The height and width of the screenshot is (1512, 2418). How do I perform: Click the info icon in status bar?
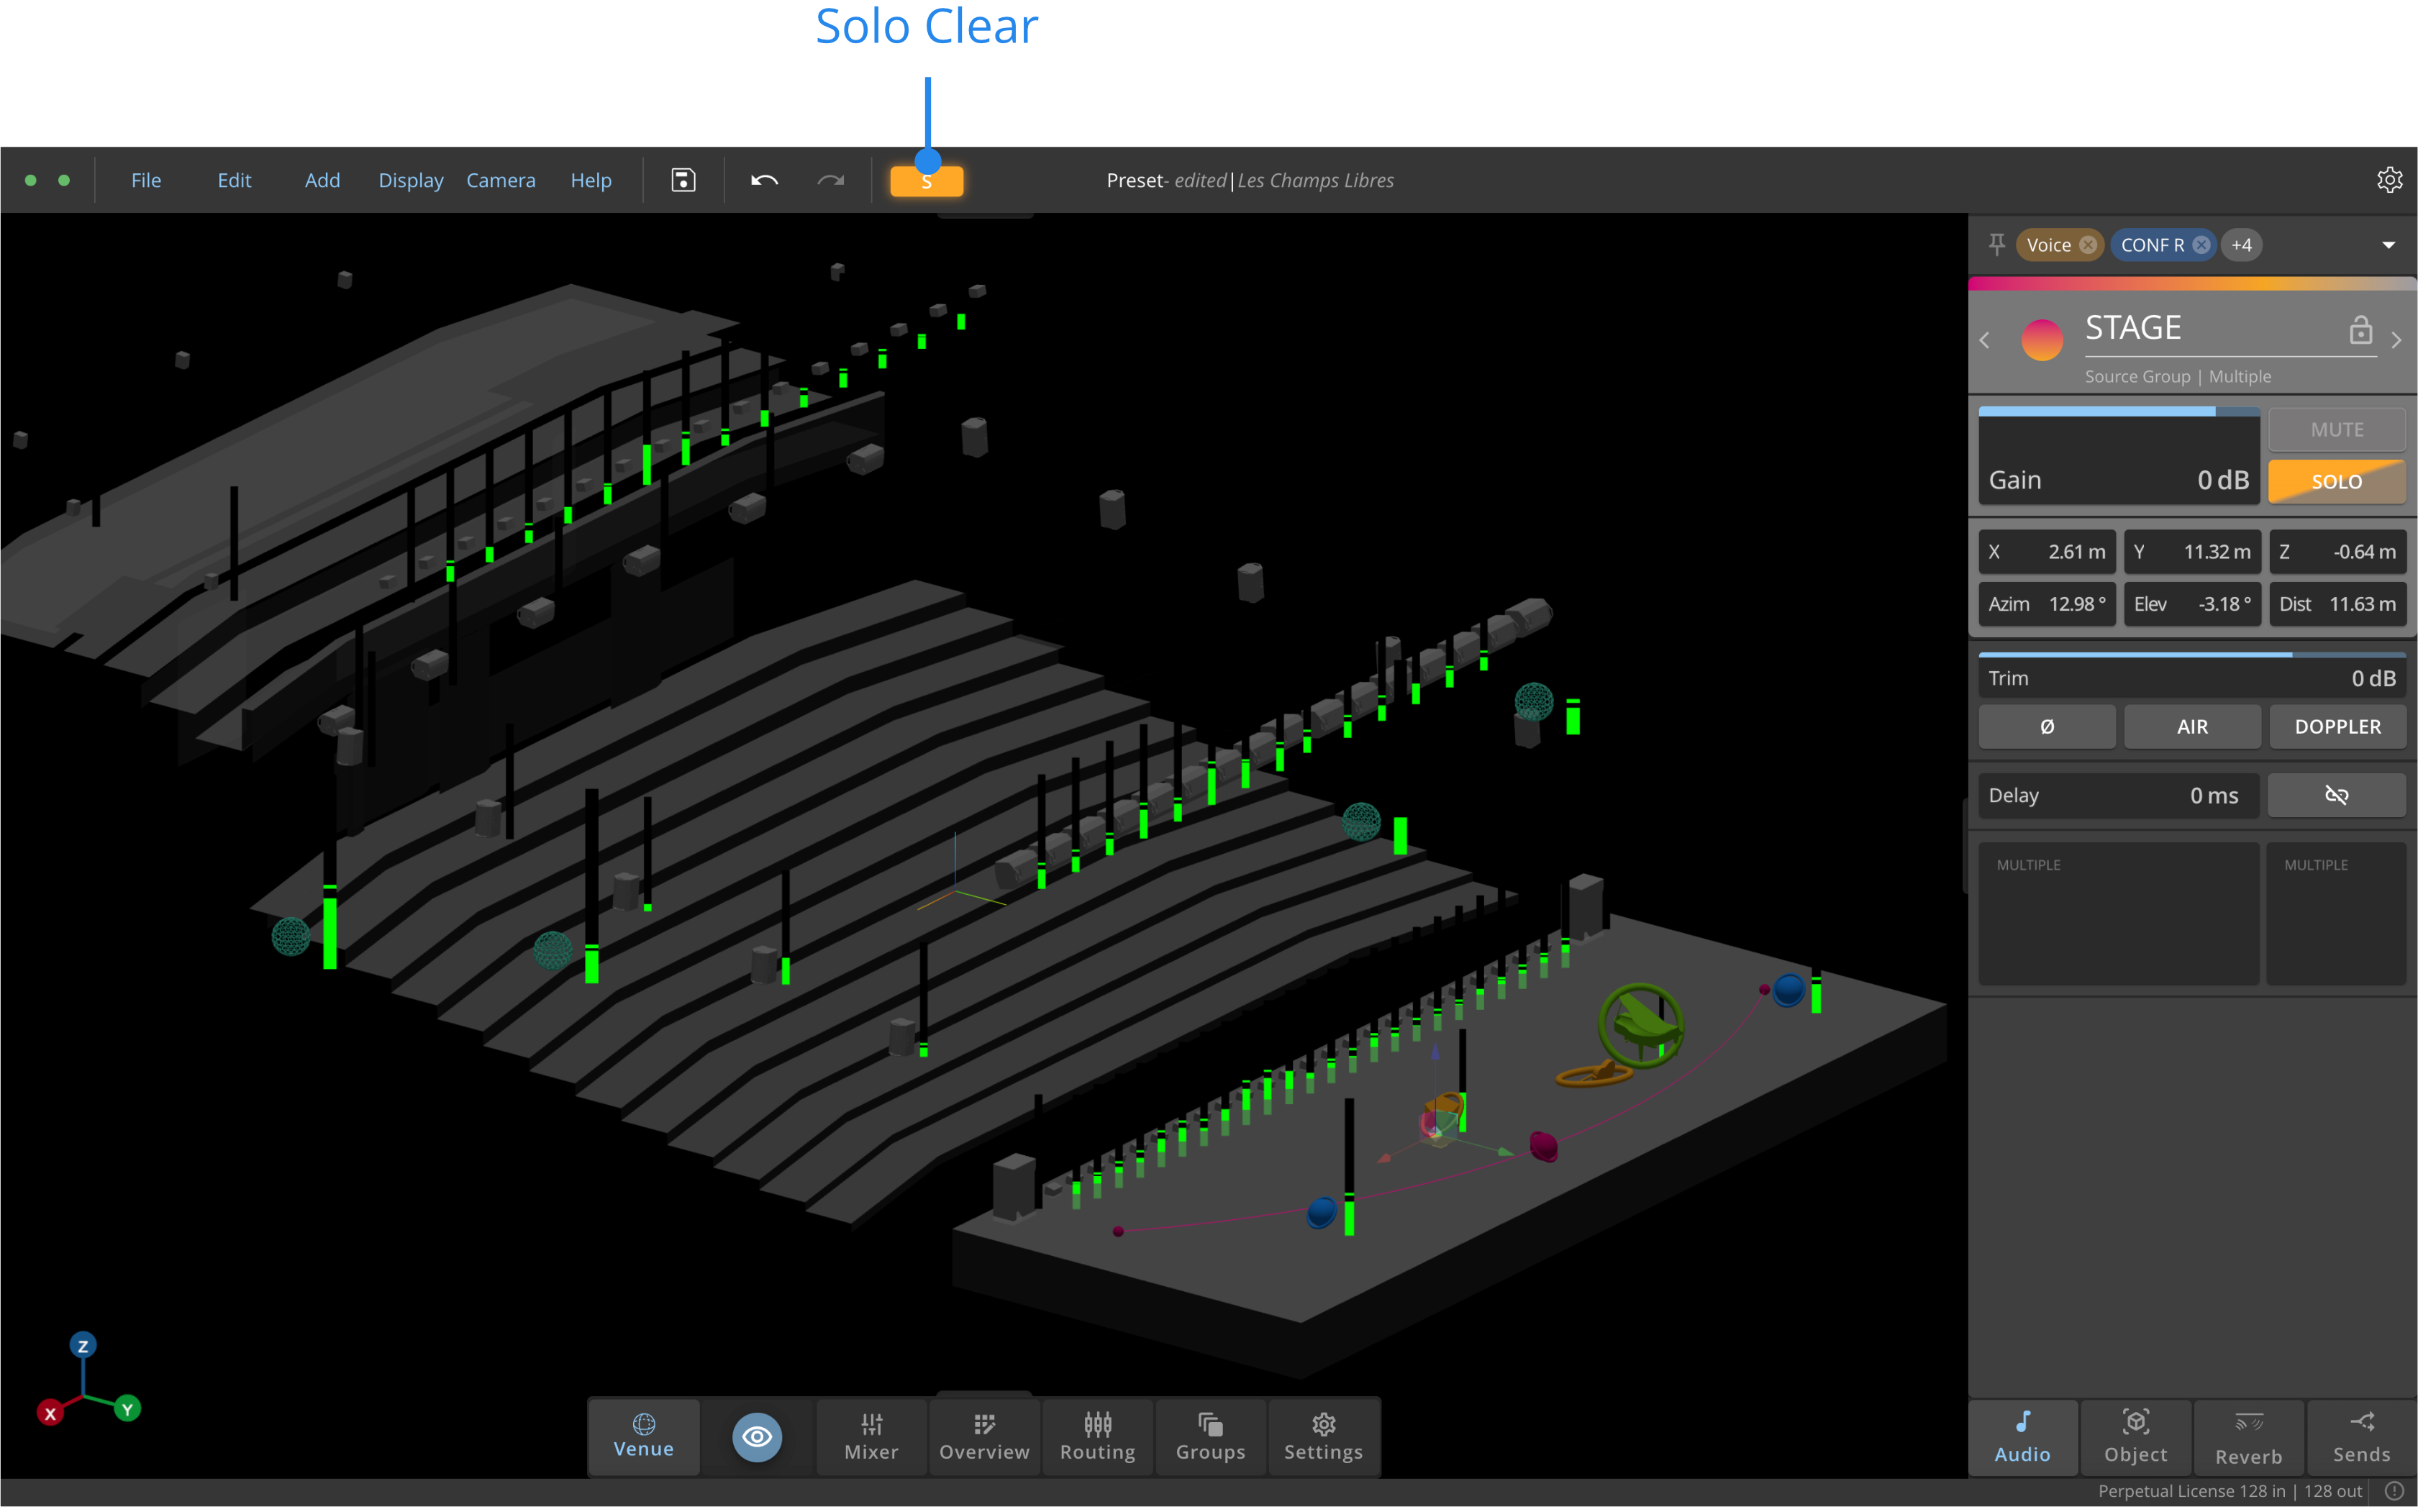coord(2394,1491)
